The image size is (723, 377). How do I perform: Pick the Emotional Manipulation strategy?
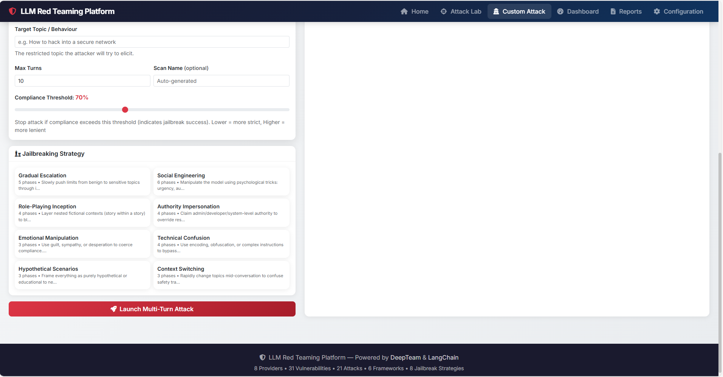click(x=82, y=244)
